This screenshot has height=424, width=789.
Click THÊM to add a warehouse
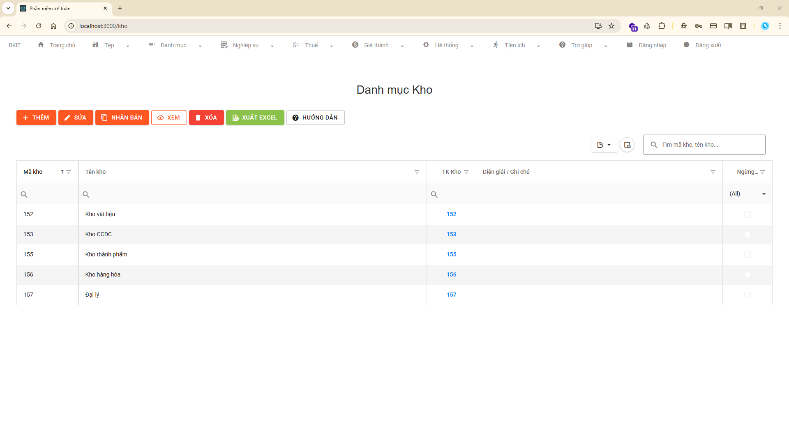[36, 118]
